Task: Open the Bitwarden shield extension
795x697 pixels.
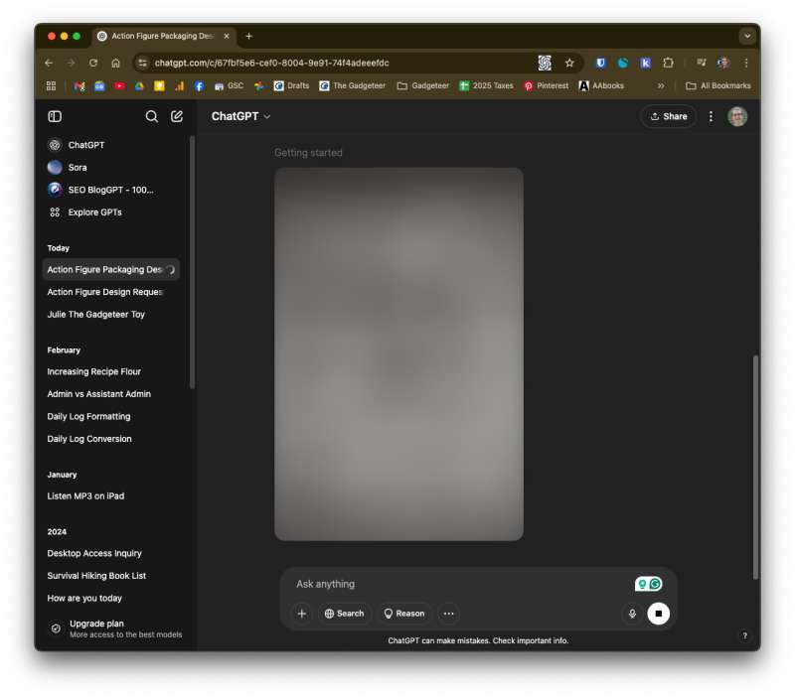Action: click(x=601, y=63)
